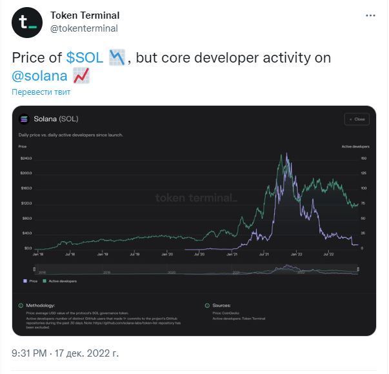Click the Solana logo icon in chart
Viewport: 389px width, 374px height.
[25, 119]
